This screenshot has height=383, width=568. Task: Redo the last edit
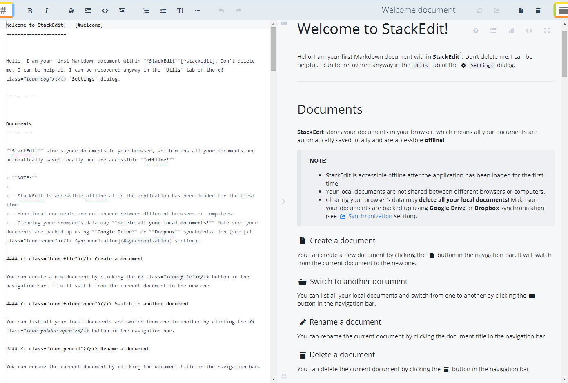(x=238, y=11)
